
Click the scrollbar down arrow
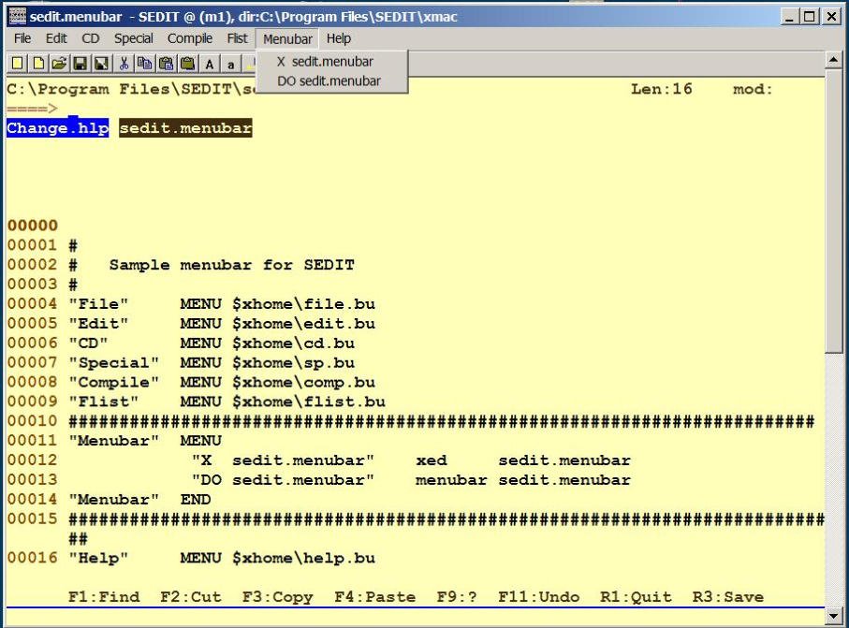(834, 615)
